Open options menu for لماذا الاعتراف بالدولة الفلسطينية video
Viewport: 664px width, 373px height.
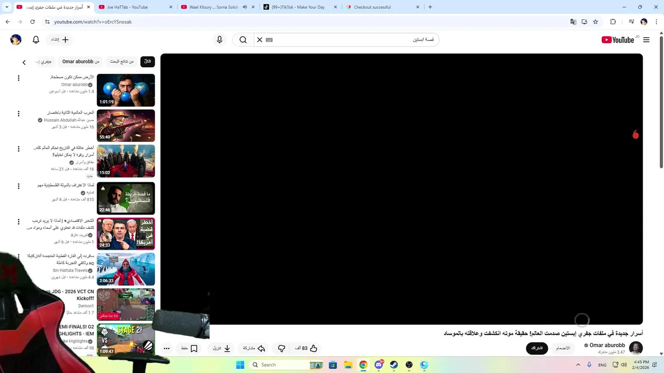[19, 186]
